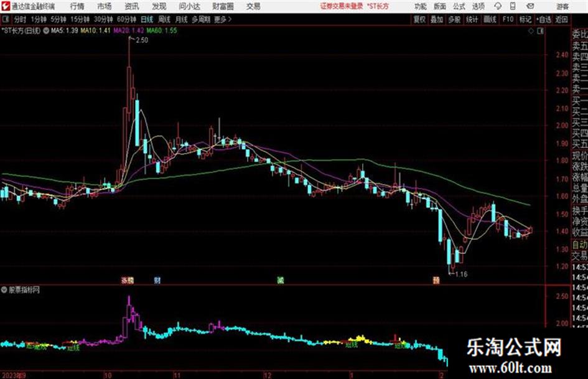The height and width of the screenshot is (379, 588).
Task: Open the 市场 menu
Action: coord(105,6)
